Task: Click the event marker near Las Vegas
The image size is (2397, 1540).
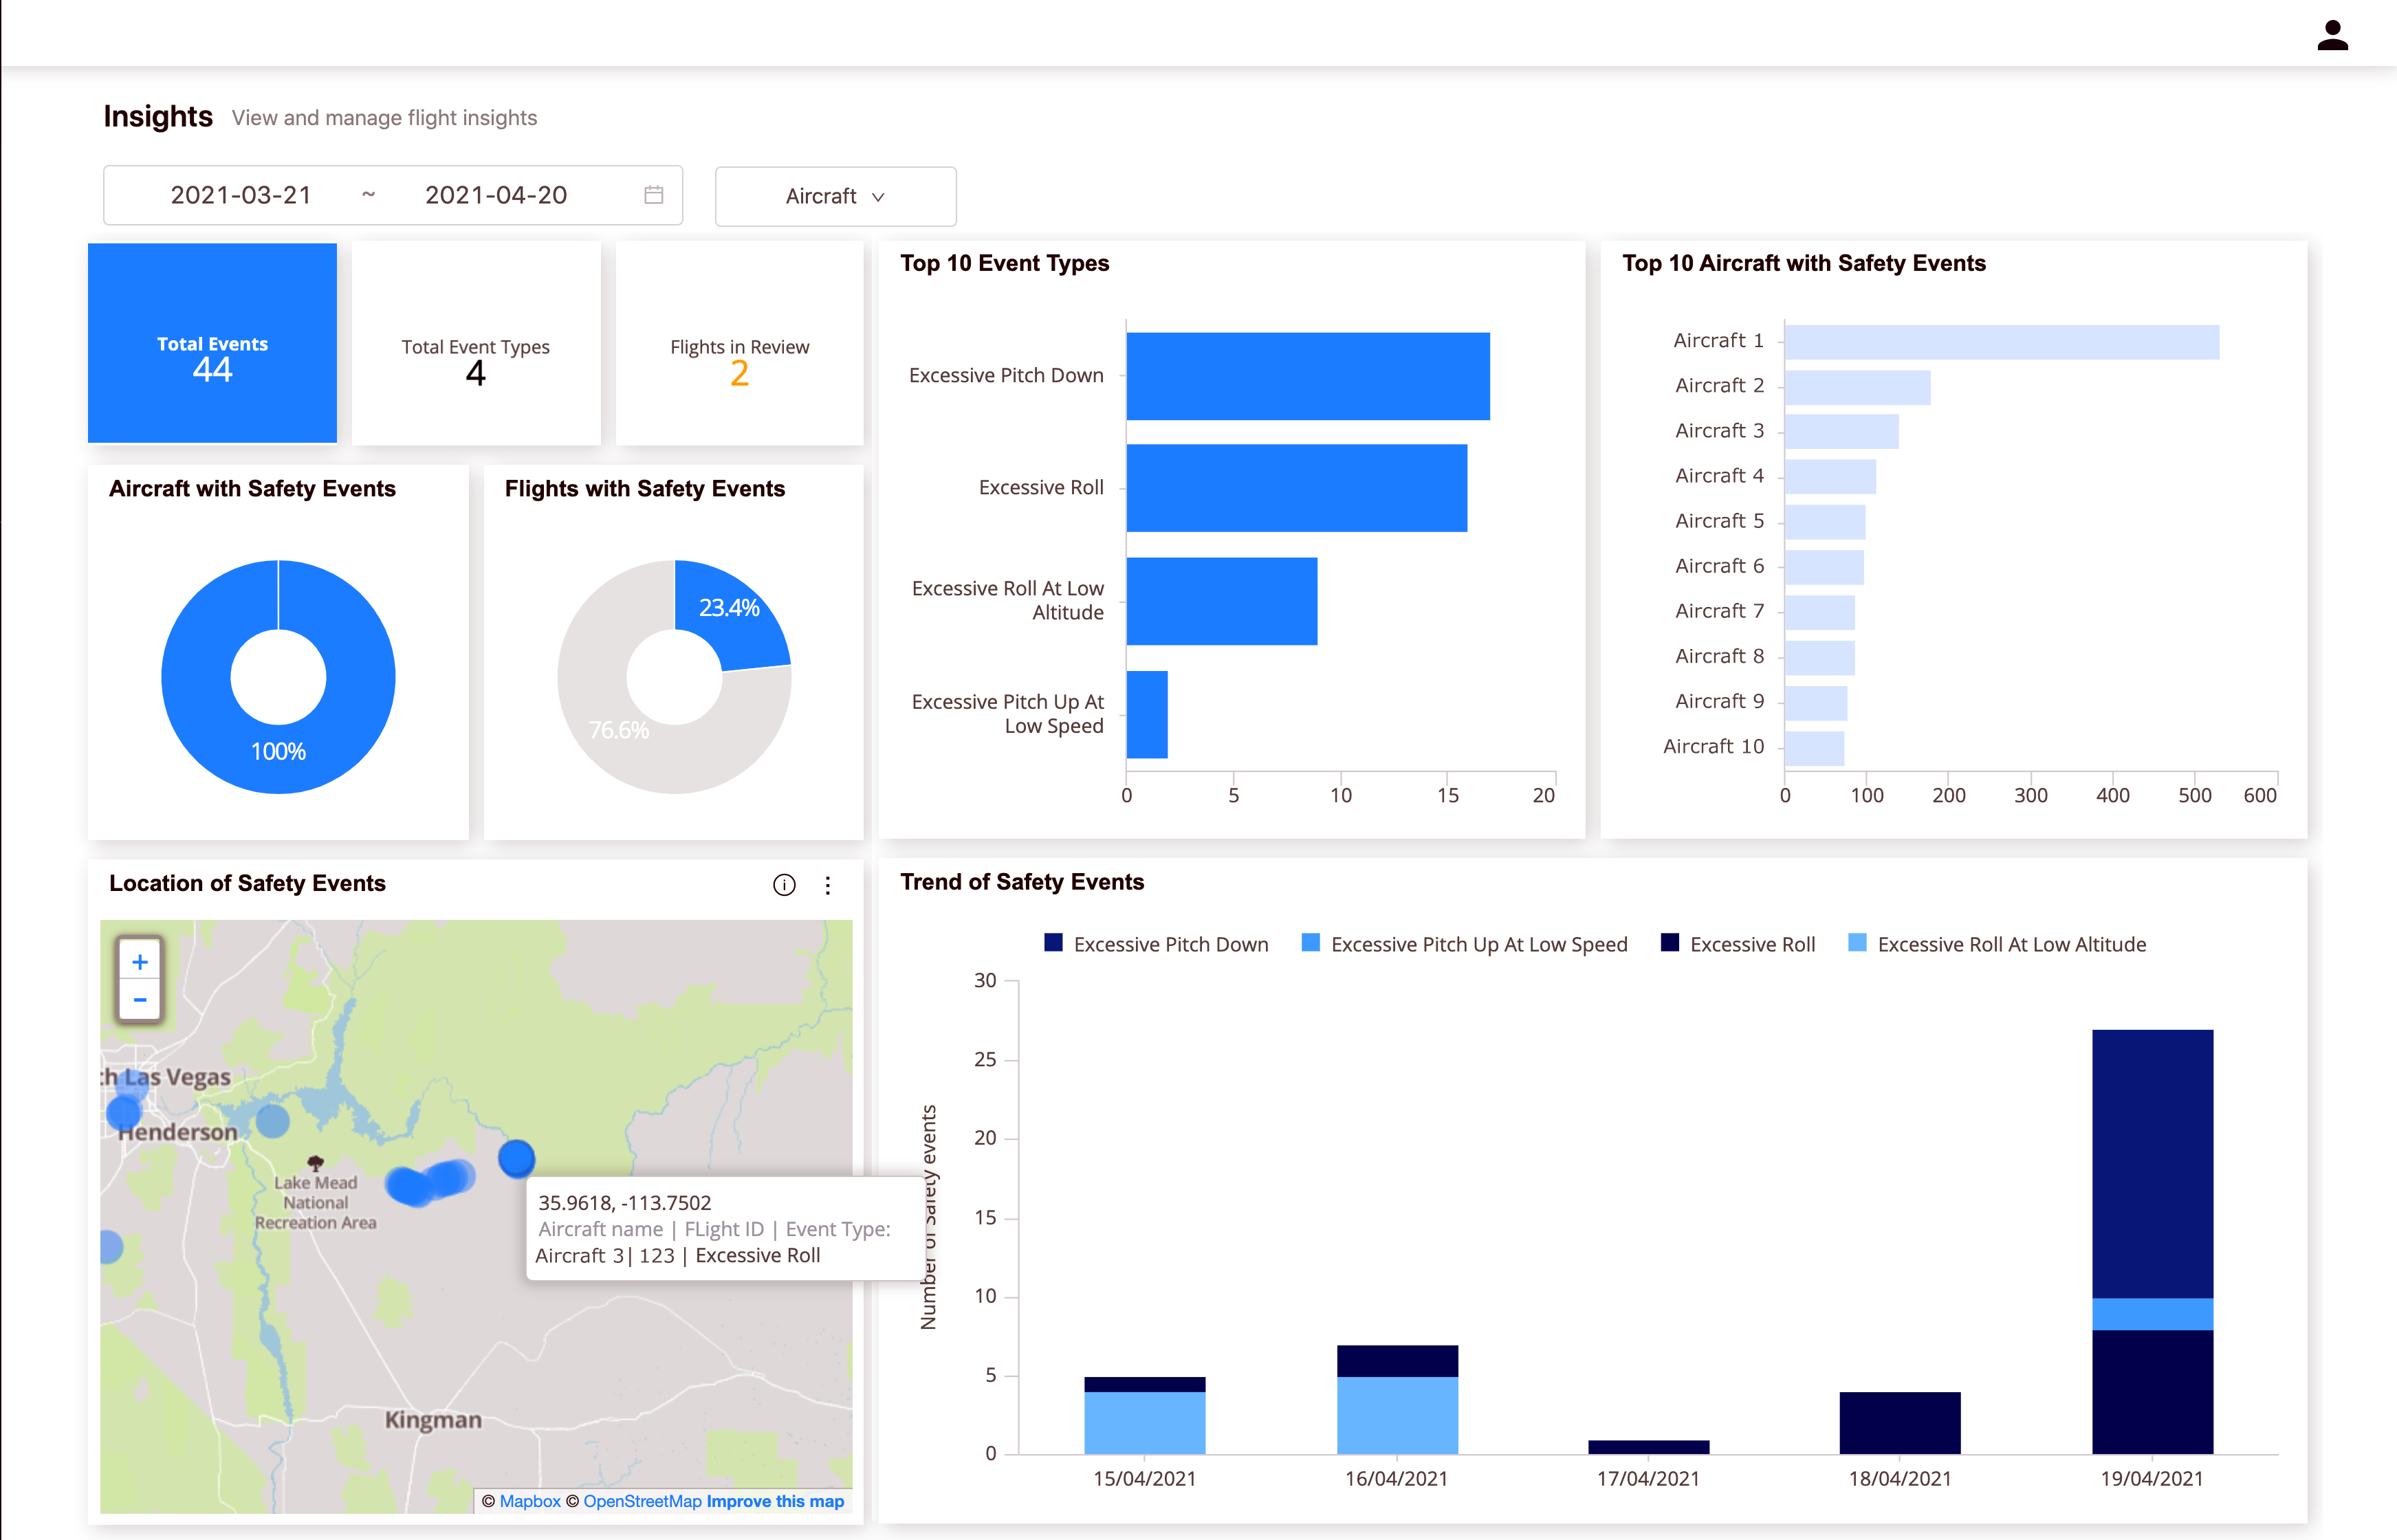Action: pyautogui.click(x=125, y=1112)
